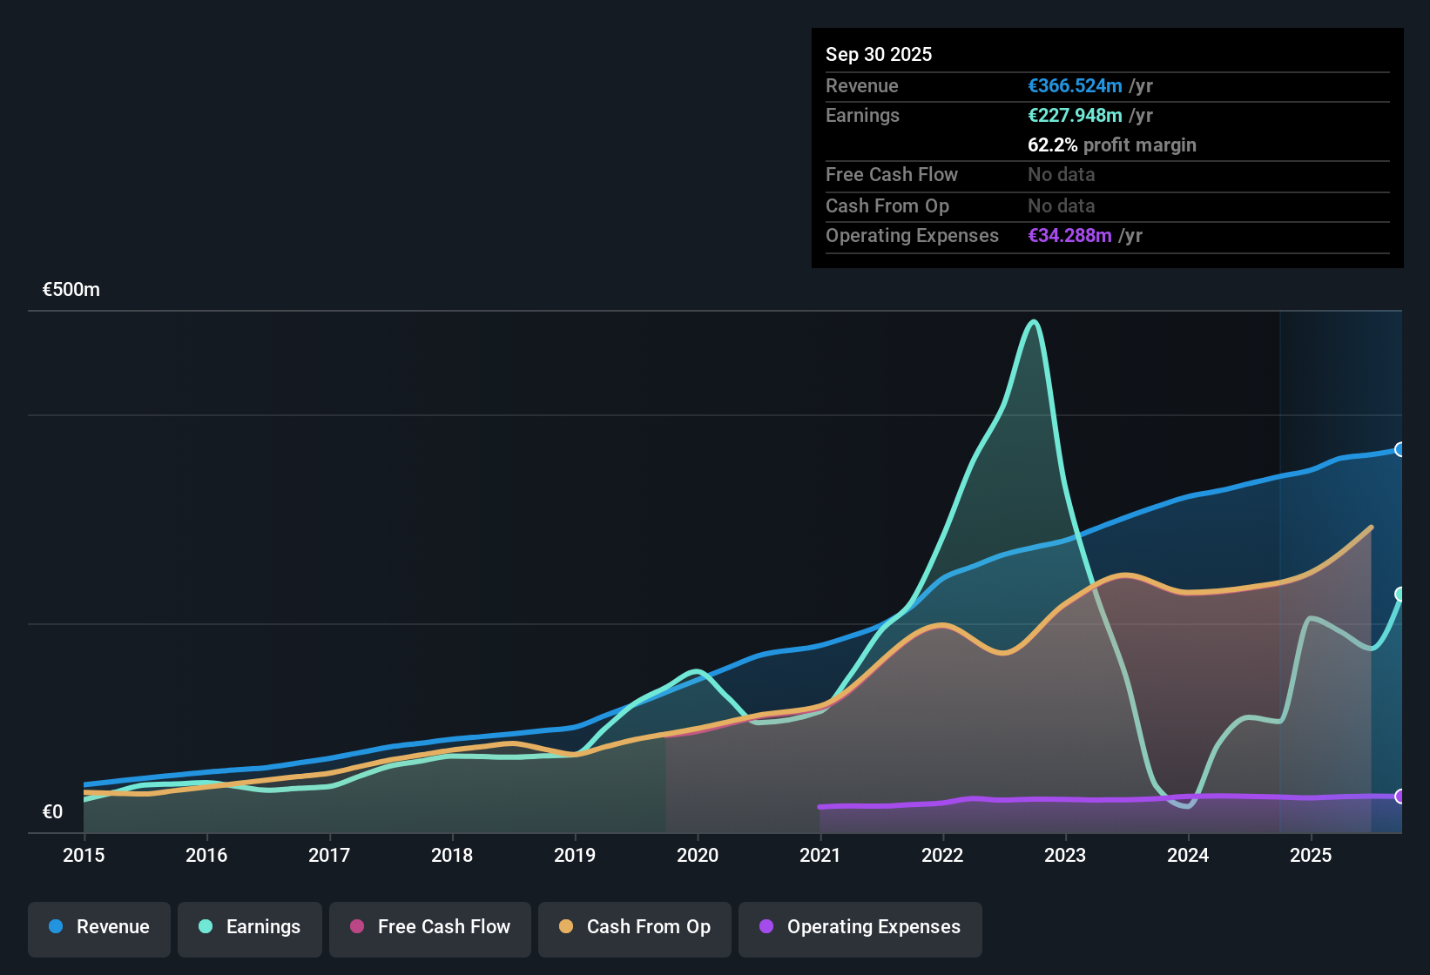Select the 2025 year label
The height and width of the screenshot is (975, 1430).
point(1312,856)
